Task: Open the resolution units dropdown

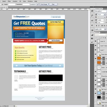Action: pyautogui.click(x=37, y=4)
